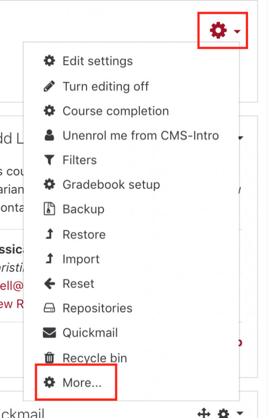Click the zip file icon for Backup

pyautogui.click(x=50, y=209)
